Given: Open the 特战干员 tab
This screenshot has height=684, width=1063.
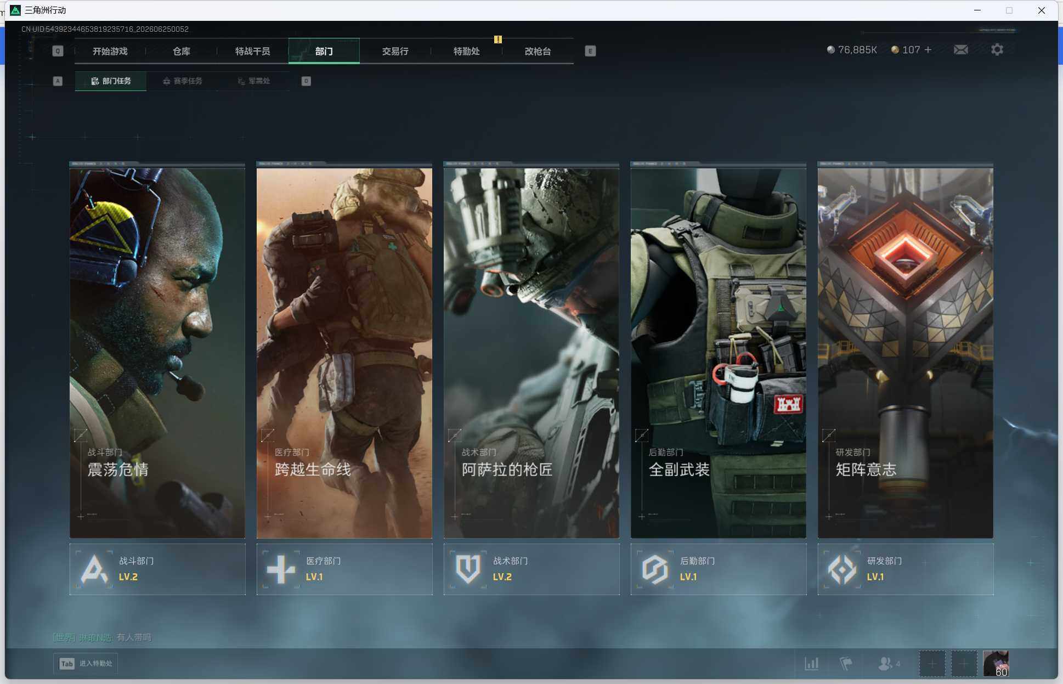Looking at the screenshot, I should (253, 51).
